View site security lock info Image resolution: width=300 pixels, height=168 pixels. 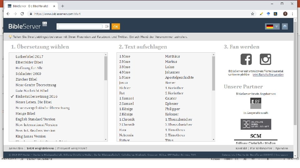pos(31,14)
